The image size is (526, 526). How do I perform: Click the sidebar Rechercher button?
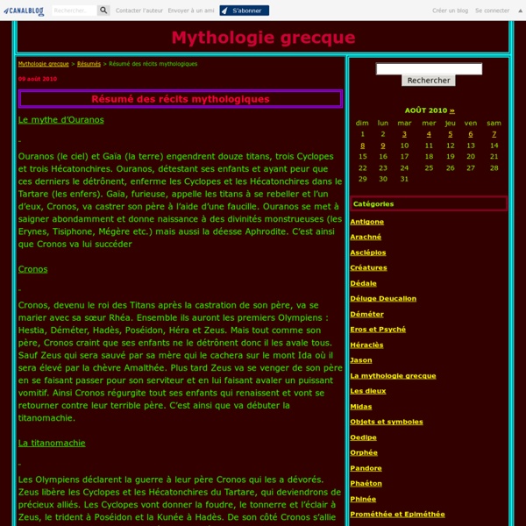[x=429, y=80]
